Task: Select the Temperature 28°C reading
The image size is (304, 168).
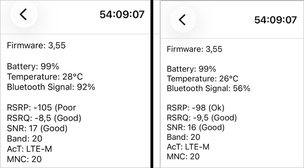Action: tap(45, 76)
